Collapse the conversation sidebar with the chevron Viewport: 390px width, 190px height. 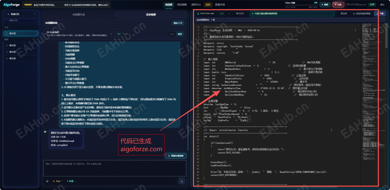[35, 15]
